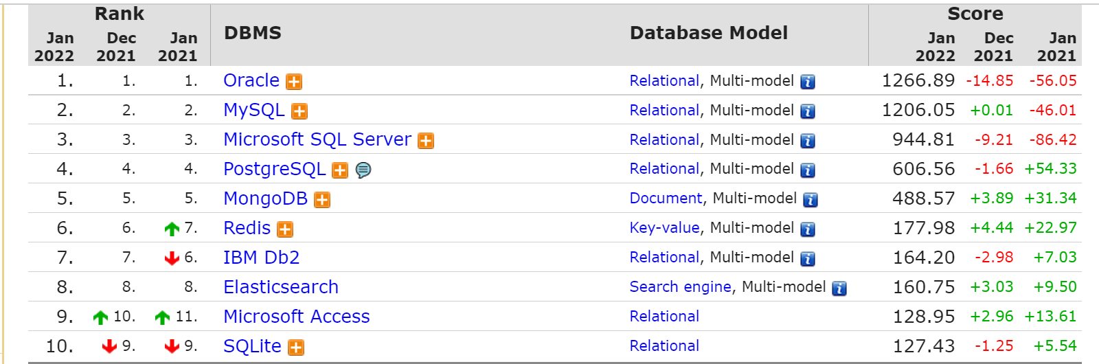
Task: Click the speech bubble icon beside PostgreSQL
Action: click(363, 170)
